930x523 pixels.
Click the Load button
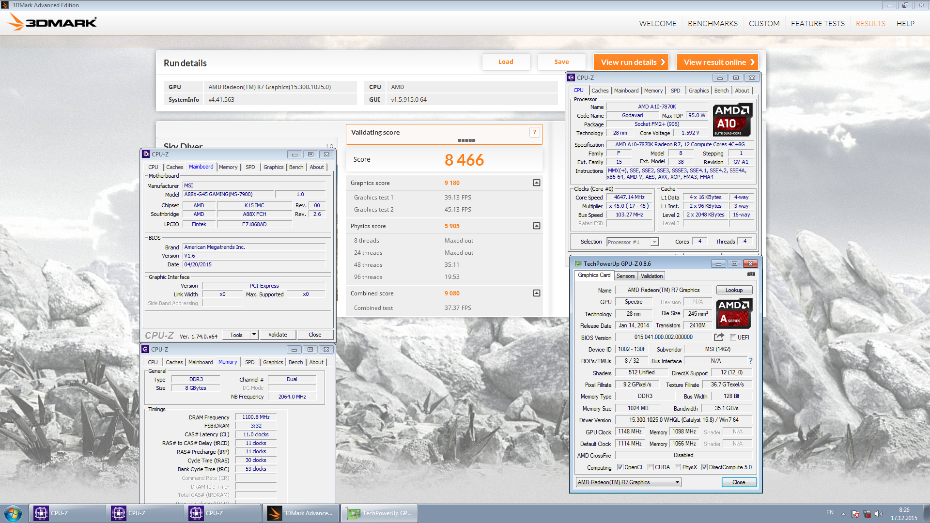click(x=506, y=62)
